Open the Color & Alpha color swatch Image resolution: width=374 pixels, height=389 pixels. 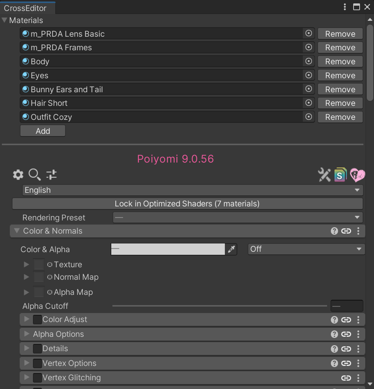coord(168,249)
